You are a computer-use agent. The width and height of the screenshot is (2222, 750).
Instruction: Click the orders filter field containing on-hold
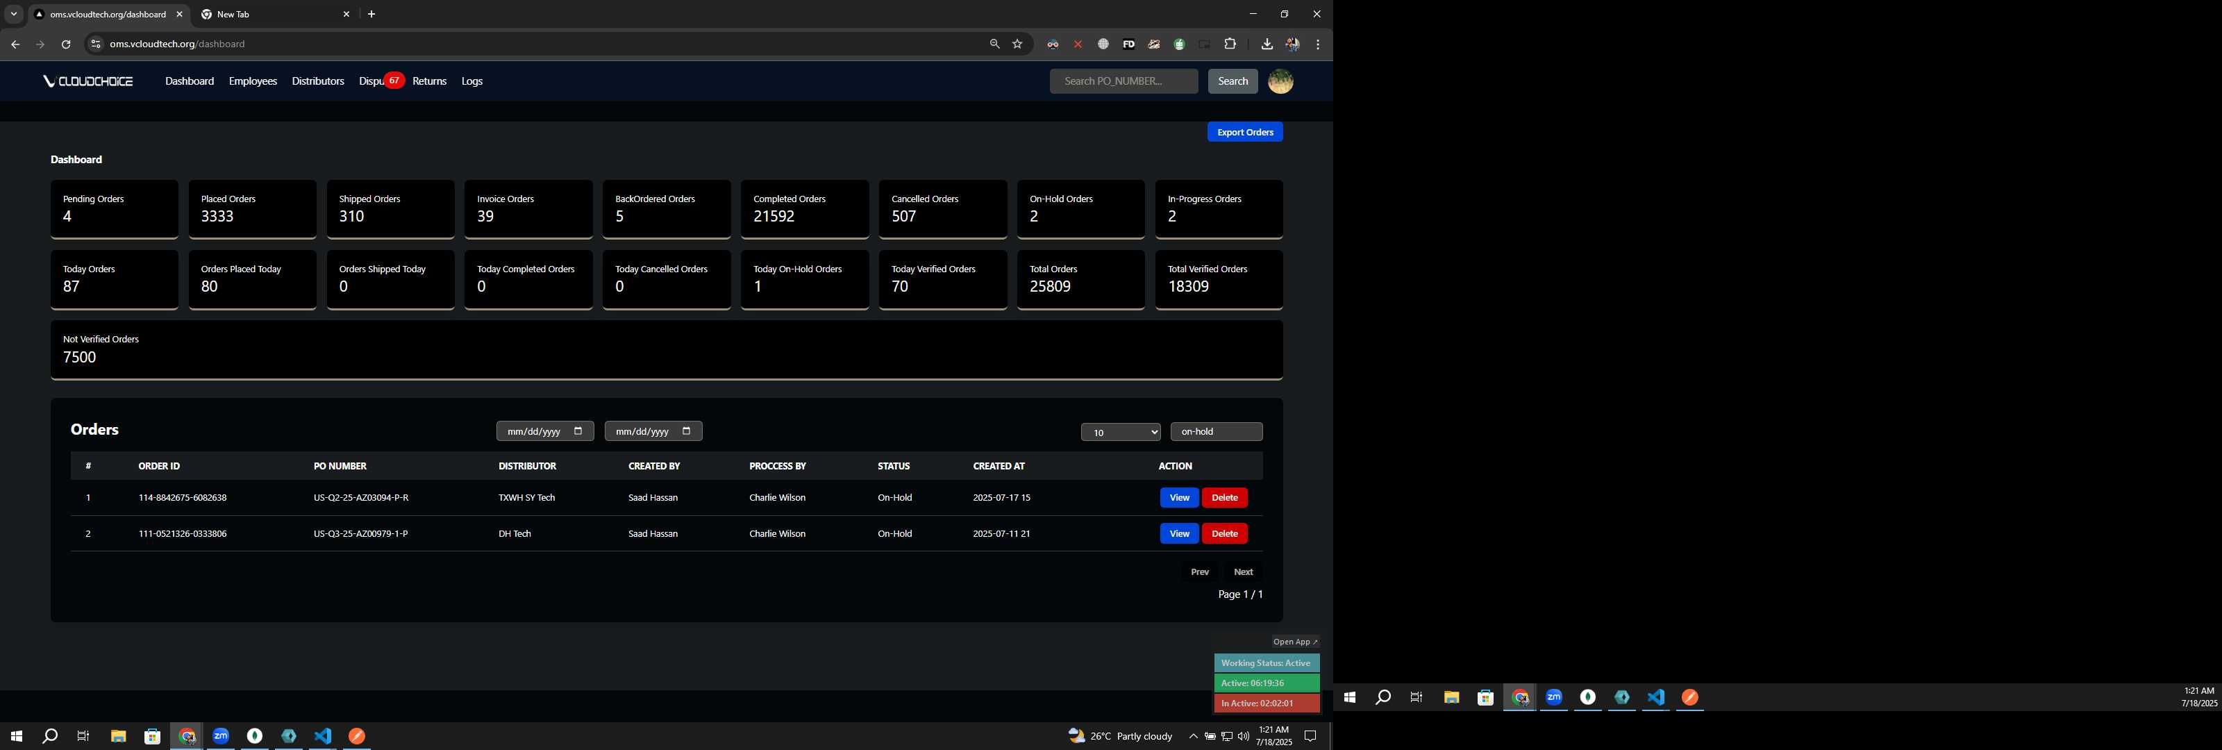point(1217,431)
